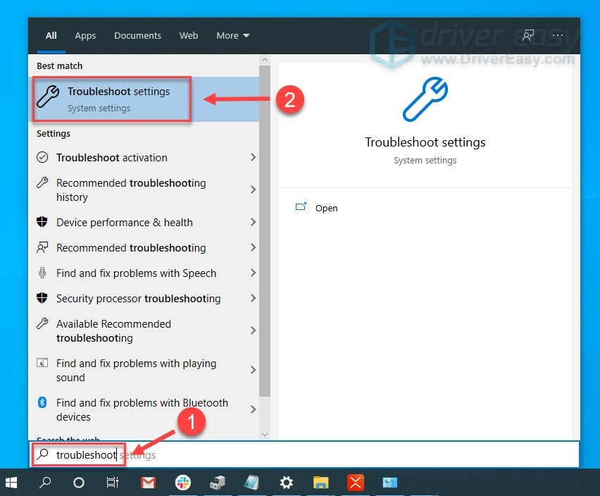This screenshot has width=600, height=496.
Task: Select Troubleshoot settings best match result
Action: (113, 99)
